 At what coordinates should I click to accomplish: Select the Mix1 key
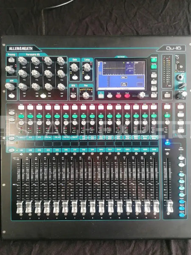181,175
